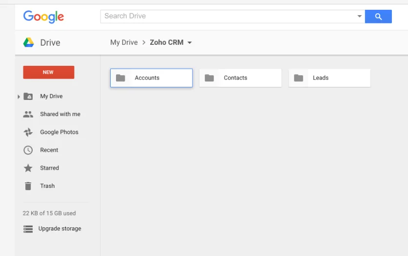Image resolution: width=408 pixels, height=256 pixels.
Task: Click the Recent clock icon
Action: click(x=28, y=150)
